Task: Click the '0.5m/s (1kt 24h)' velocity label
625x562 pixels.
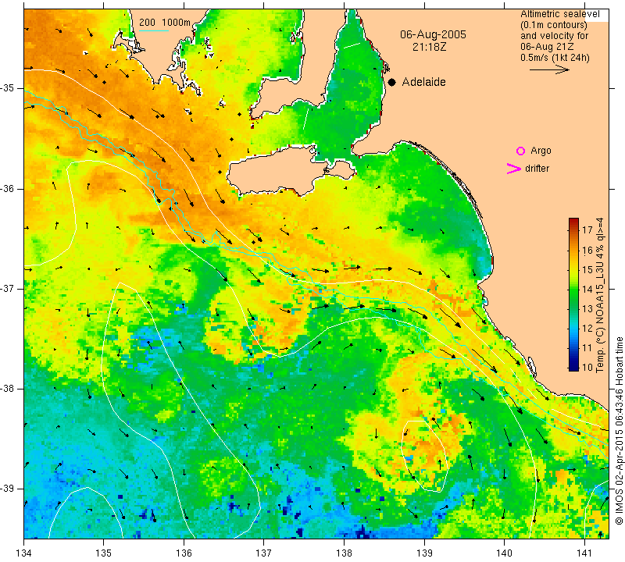Action: click(x=555, y=57)
